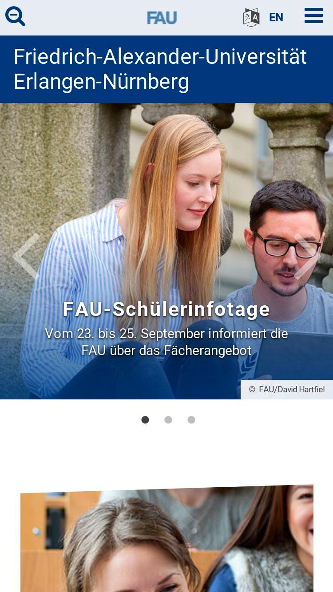Click the translation language icon
Screen dimensions: 333x592
coord(251,17)
